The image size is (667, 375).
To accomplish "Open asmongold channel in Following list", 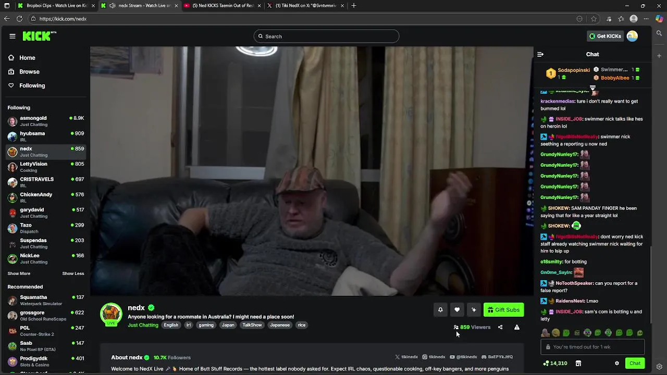I will click(x=46, y=121).
